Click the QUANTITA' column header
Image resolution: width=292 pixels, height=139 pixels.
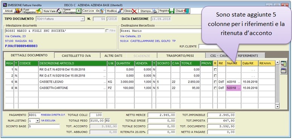pyautogui.click(x=125, y=63)
